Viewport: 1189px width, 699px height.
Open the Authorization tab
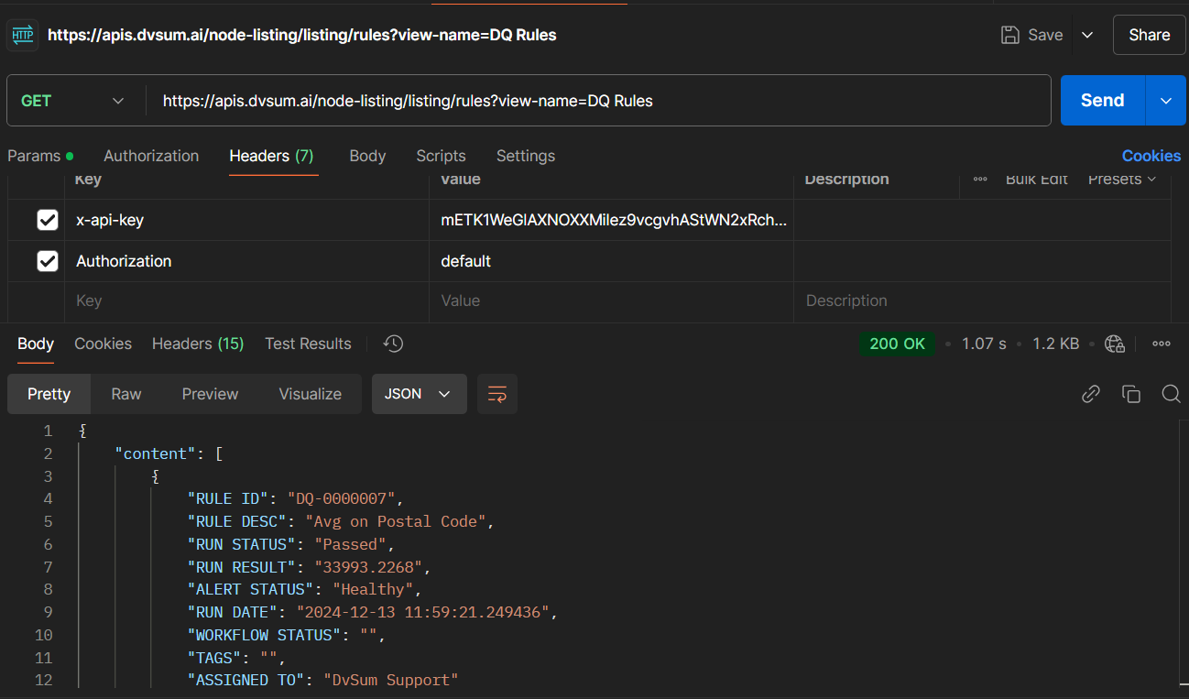[x=151, y=156]
